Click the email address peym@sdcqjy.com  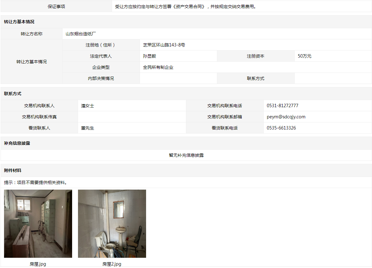286,117
